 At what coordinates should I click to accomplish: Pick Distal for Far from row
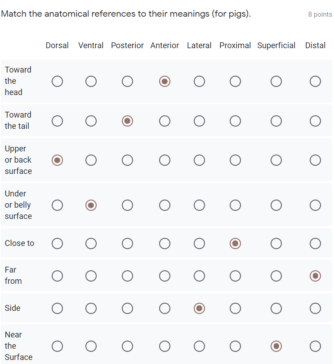pyautogui.click(x=315, y=276)
